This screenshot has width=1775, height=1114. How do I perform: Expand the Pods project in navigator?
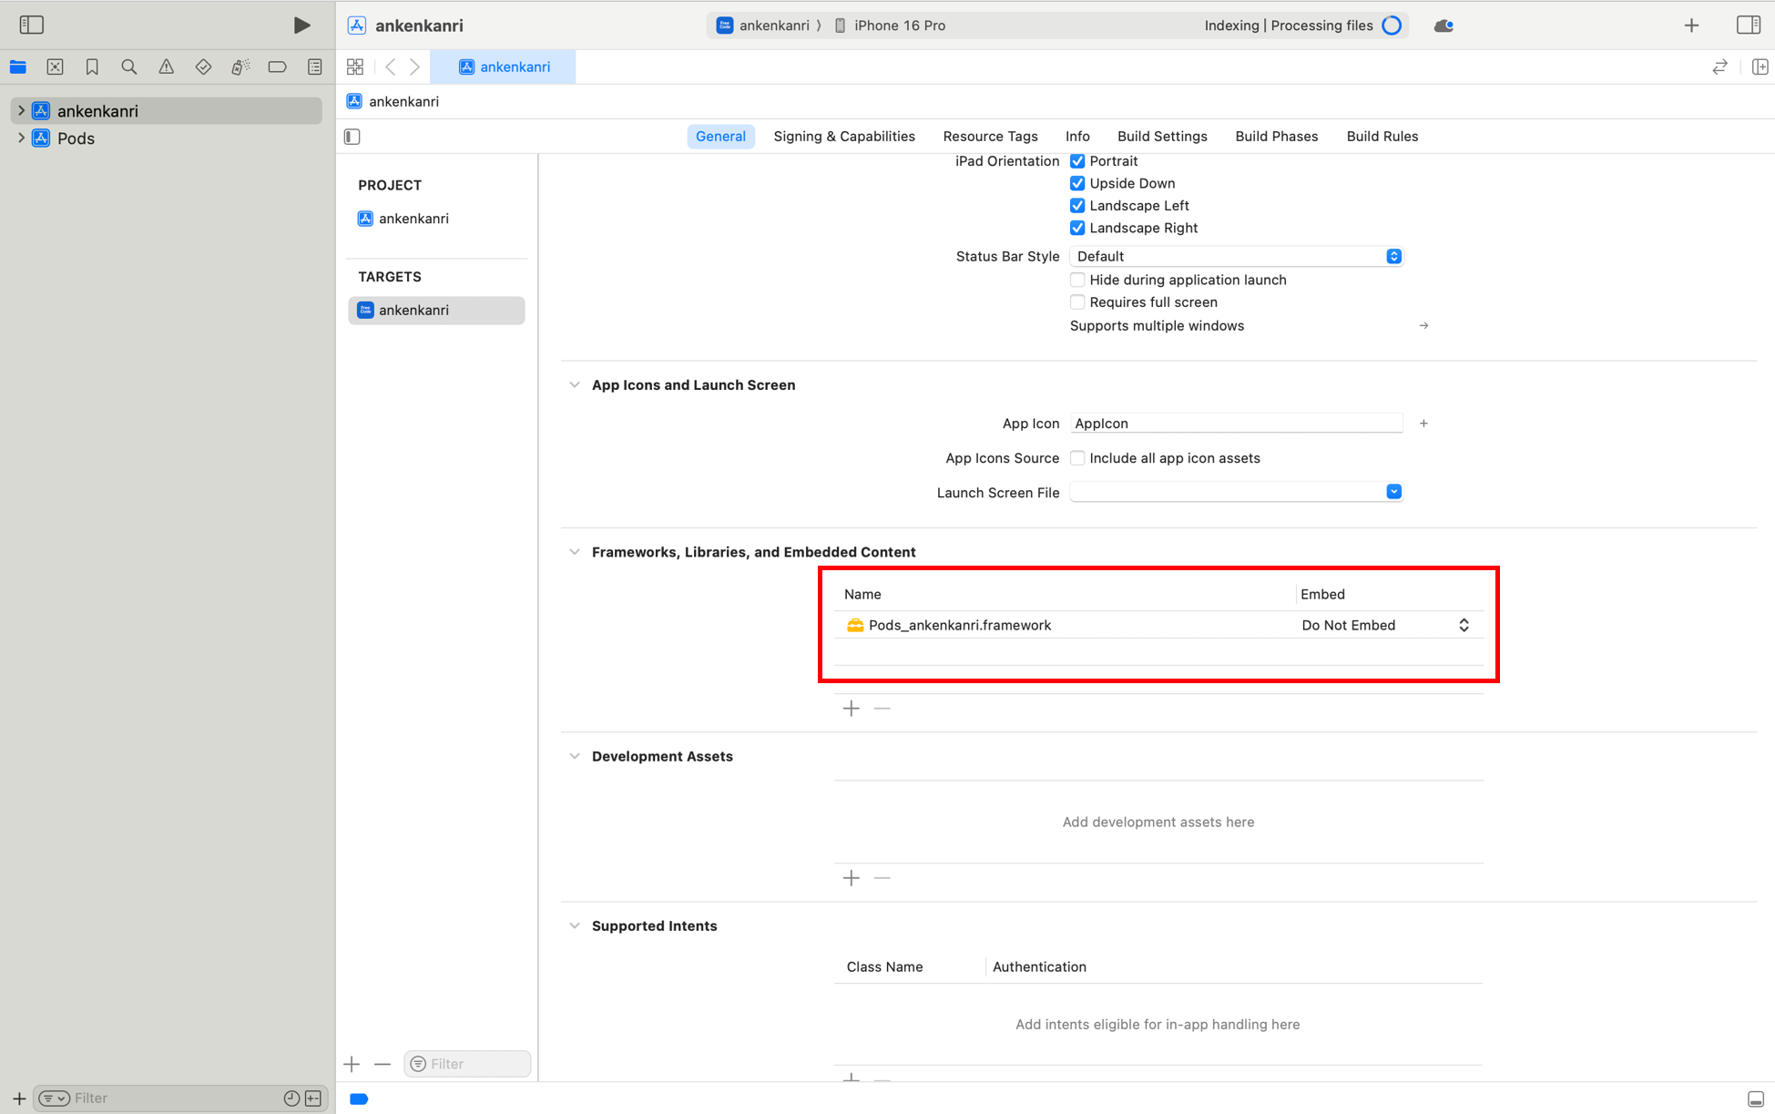coord(21,138)
